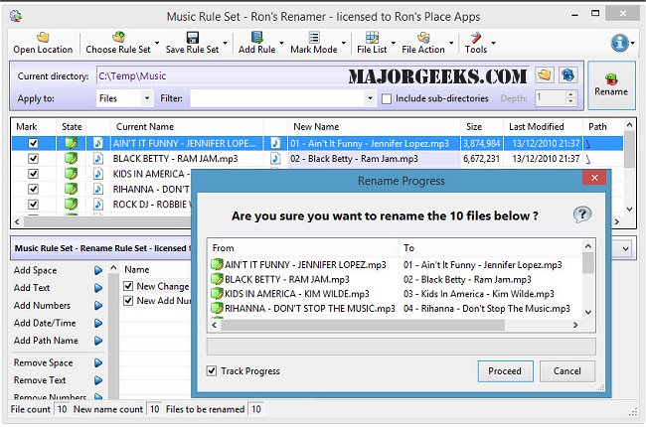Expand the Save Rule Set dropdown arrow
Image resolution: width=646 pixels, height=427 pixels.
click(x=225, y=43)
